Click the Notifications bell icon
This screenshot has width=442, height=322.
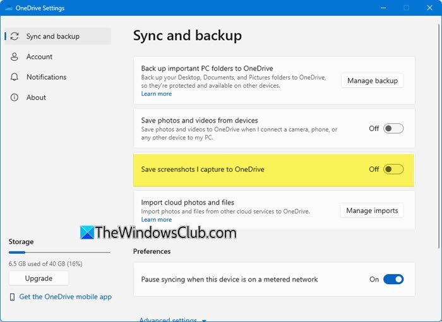[x=15, y=77]
